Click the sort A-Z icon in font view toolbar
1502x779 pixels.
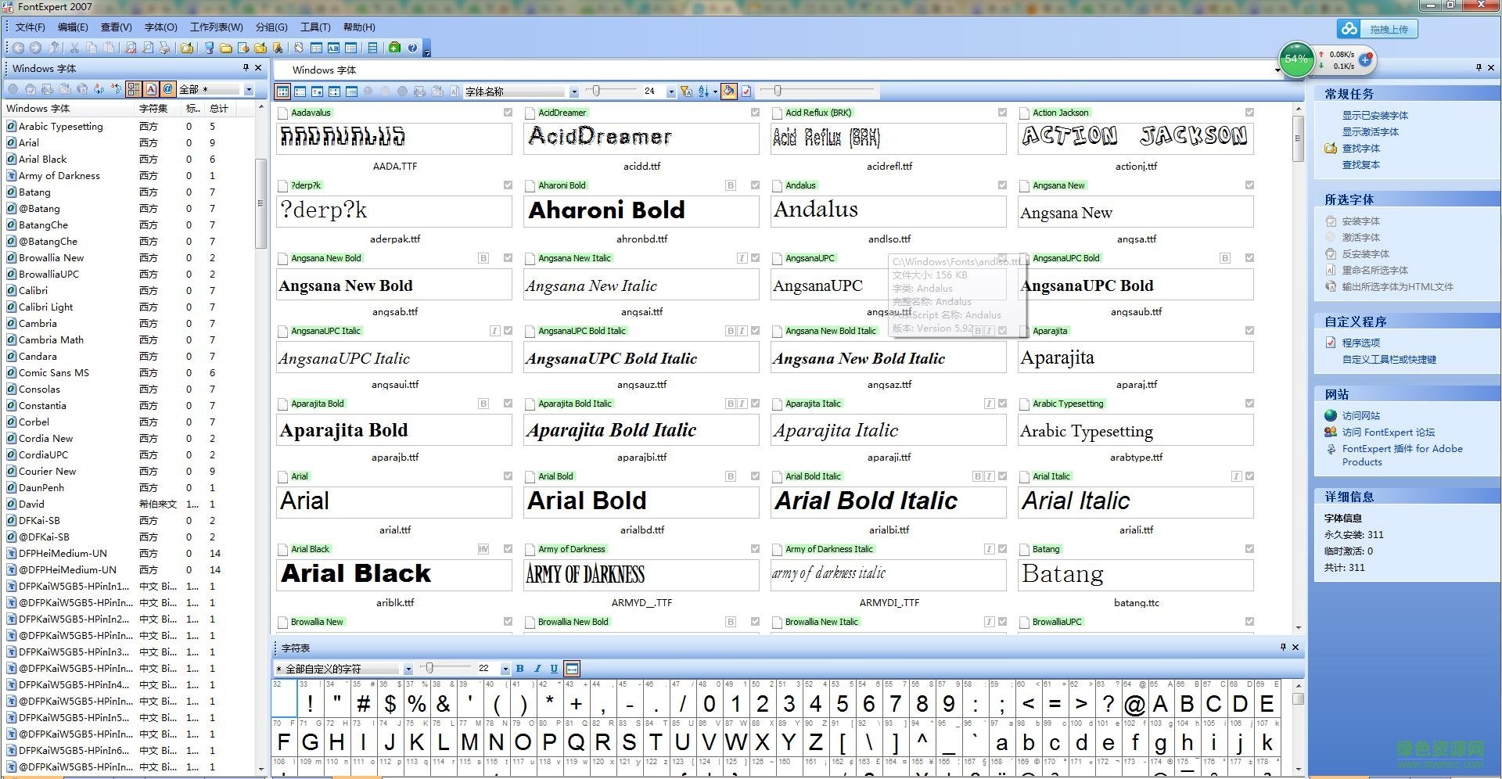coord(703,92)
